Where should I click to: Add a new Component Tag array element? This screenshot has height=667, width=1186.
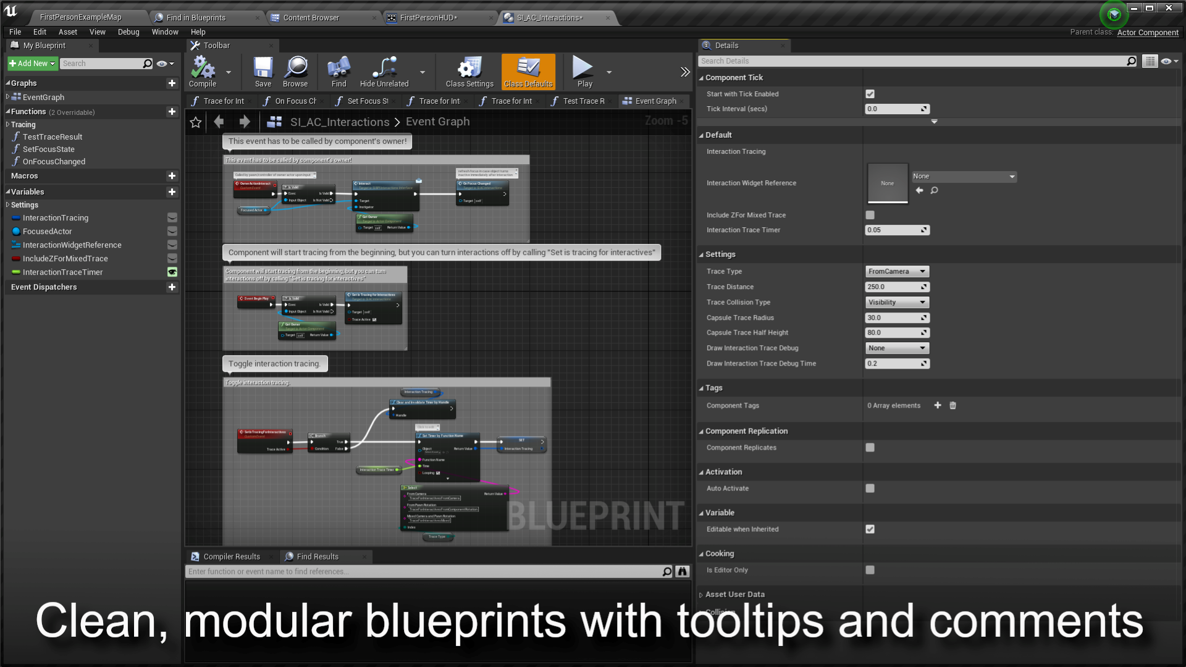938,406
